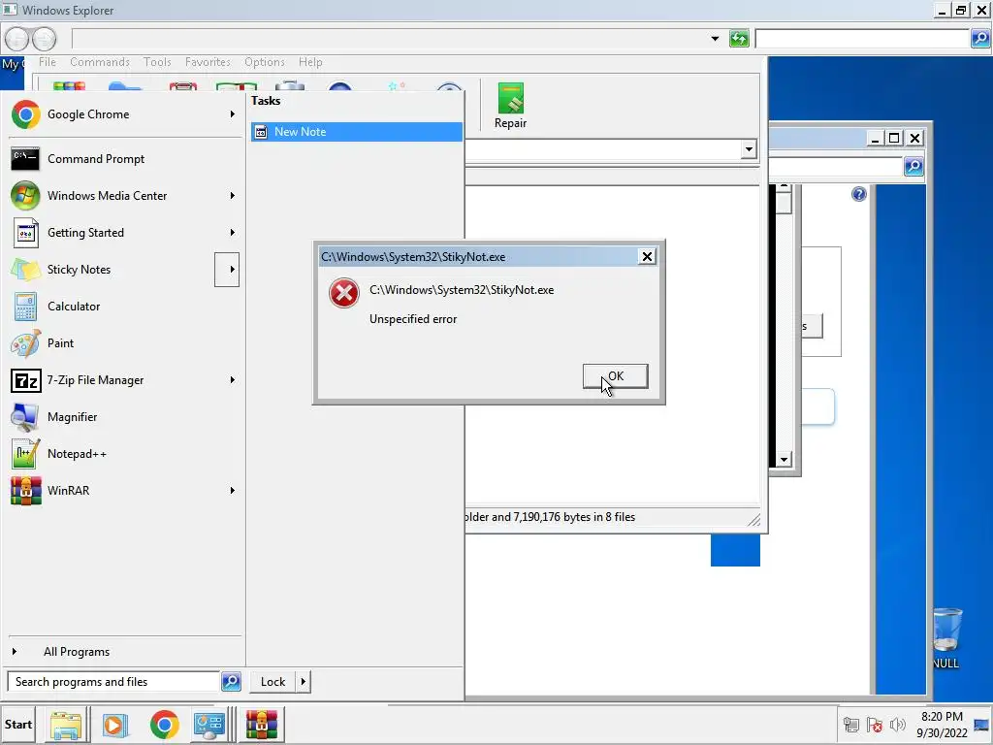Open Calculator from the Start menu

tap(74, 306)
